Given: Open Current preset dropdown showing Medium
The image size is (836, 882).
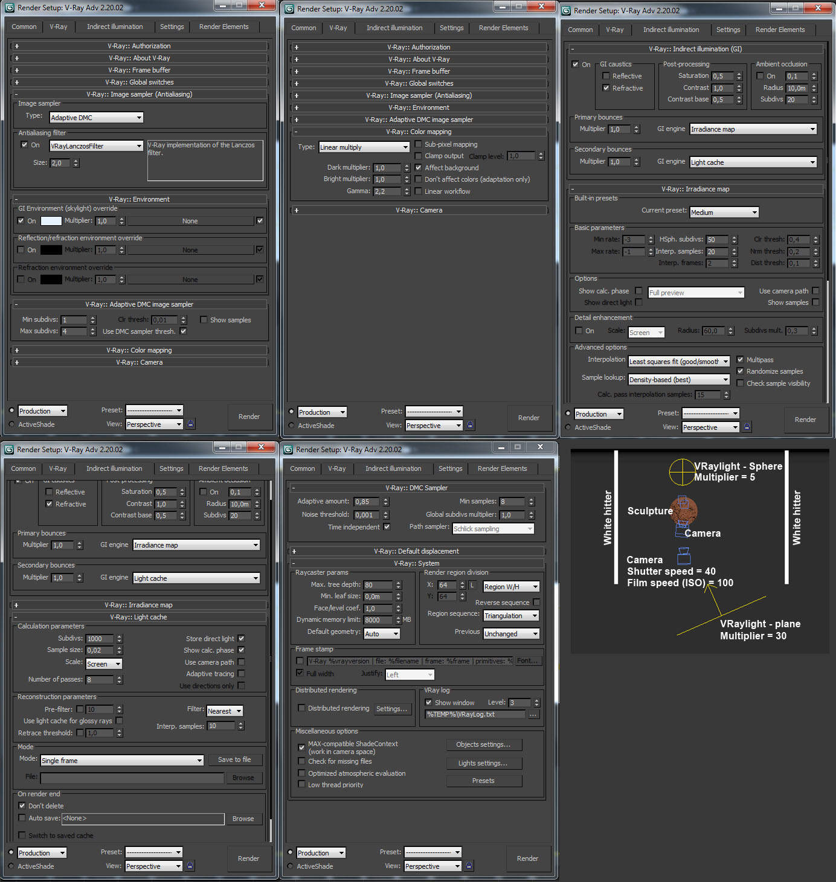Looking at the screenshot, I should (724, 213).
